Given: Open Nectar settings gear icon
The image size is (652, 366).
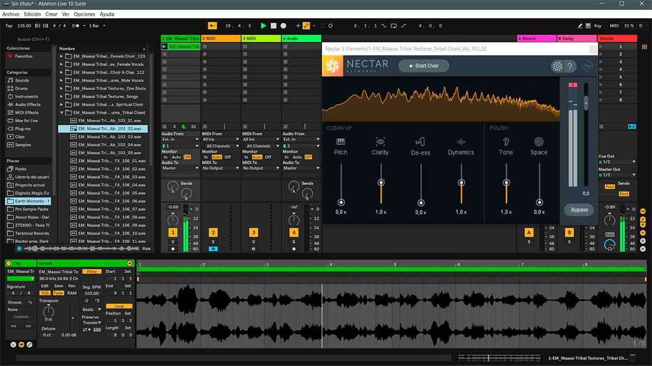Looking at the screenshot, I should coord(557,66).
